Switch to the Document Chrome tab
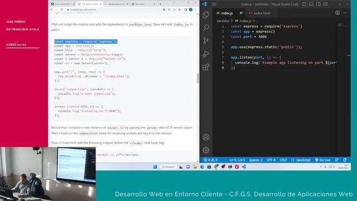Screen dimensions: 357x201 pos(143,4)
